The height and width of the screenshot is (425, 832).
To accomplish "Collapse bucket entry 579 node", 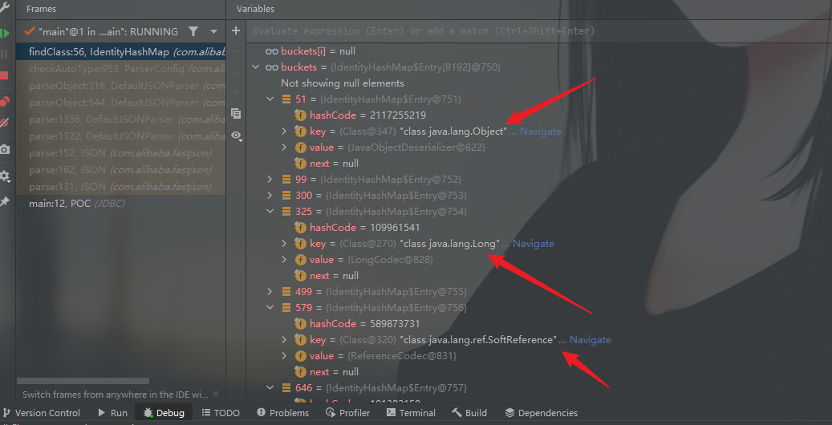I will (270, 307).
